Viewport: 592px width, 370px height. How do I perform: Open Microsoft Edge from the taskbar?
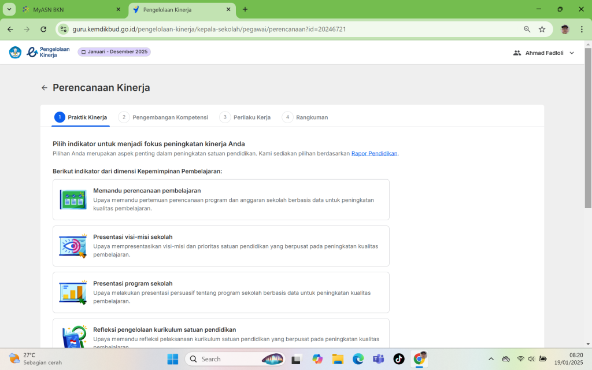tap(358, 359)
